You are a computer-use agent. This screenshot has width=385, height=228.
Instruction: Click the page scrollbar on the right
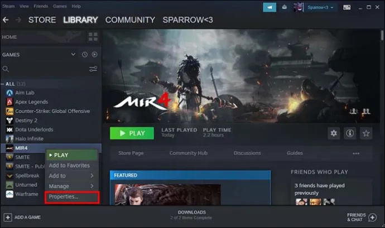[x=382, y=36]
